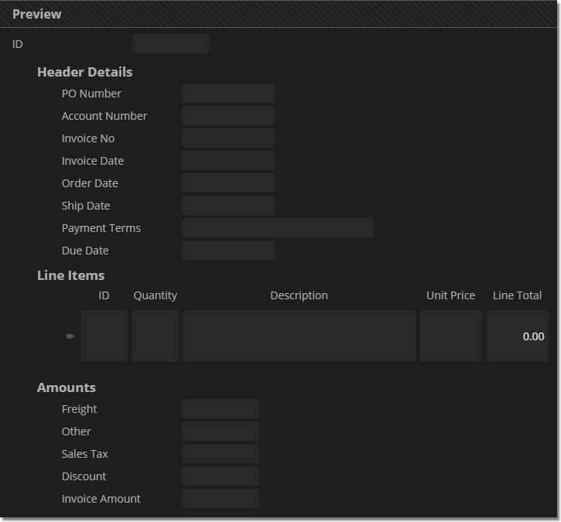This screenshot has width=561, height=522.
Task: Select the Payment Terms wide field
Action: point(278,228)
